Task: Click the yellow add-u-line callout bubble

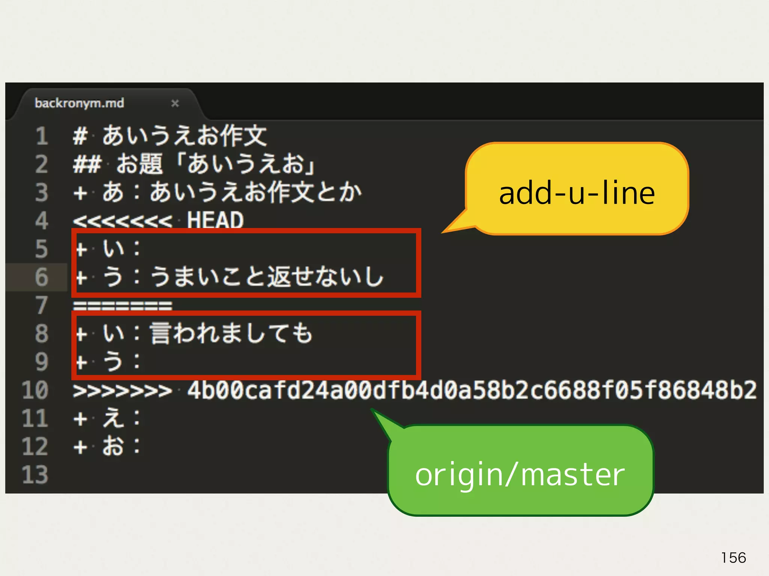Action: [577, 192]
